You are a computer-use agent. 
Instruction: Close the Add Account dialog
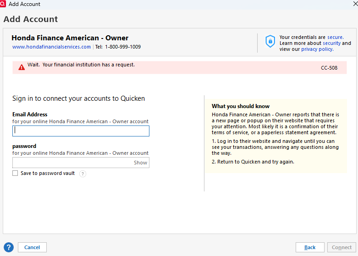click(x=355, y=4)
